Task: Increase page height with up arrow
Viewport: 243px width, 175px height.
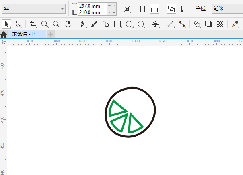Action: point(114,12)
